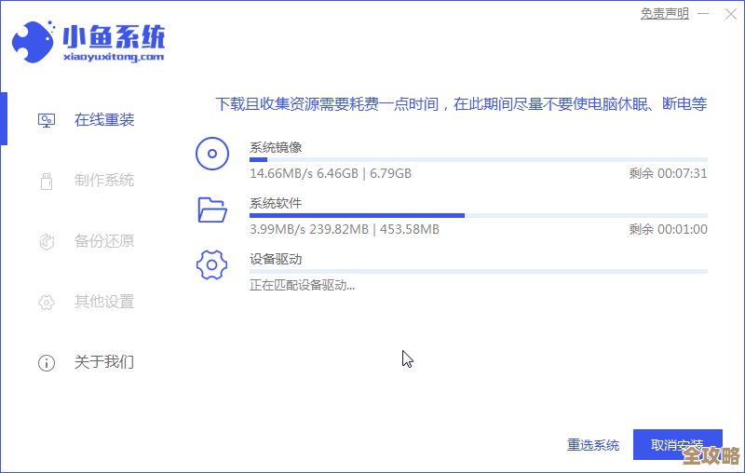Viewport: 745px width, 473px height.
Task: Close the 小鱼系统 window
Action: (x=731, y=14)
